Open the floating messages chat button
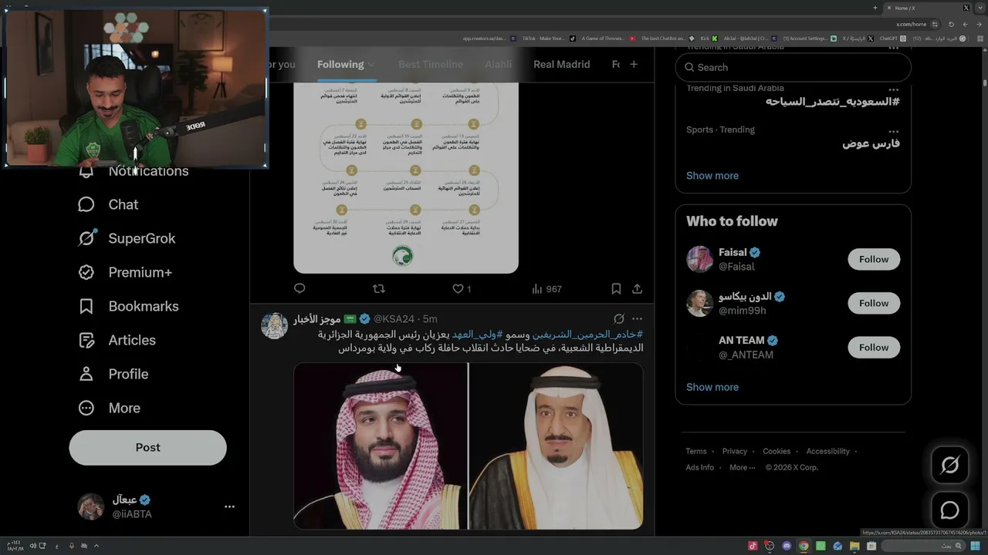This screenshot has height=555, width=988. click(x=949, y=510)
